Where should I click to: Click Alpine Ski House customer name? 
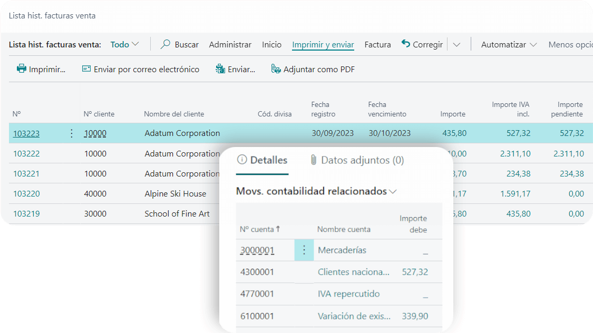(176, 193)
